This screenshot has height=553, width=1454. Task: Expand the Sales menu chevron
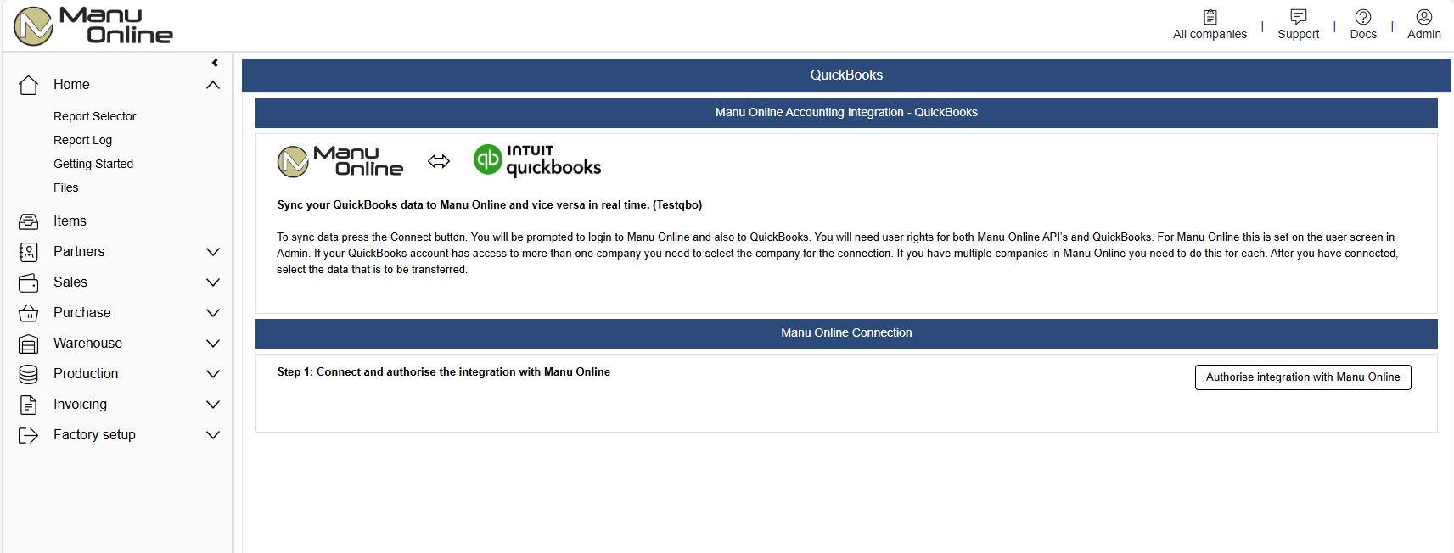[213, 282]
